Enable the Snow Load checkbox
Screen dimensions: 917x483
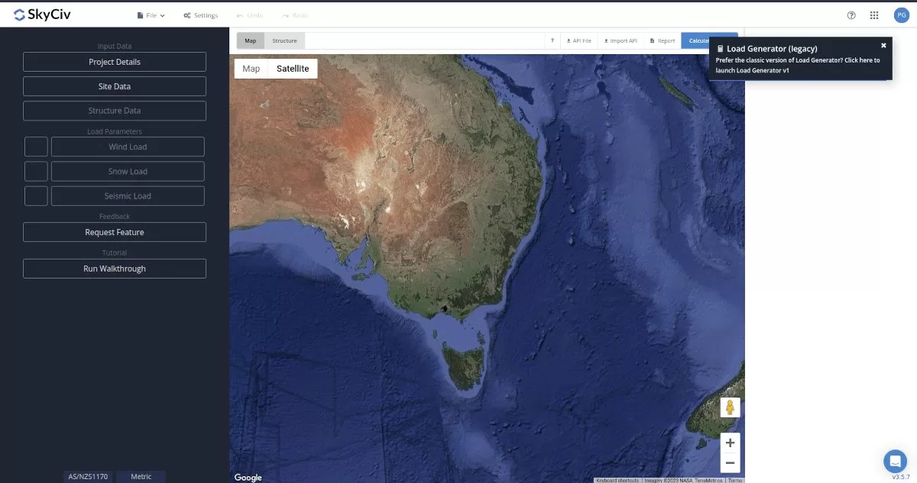tap(36, 171)
